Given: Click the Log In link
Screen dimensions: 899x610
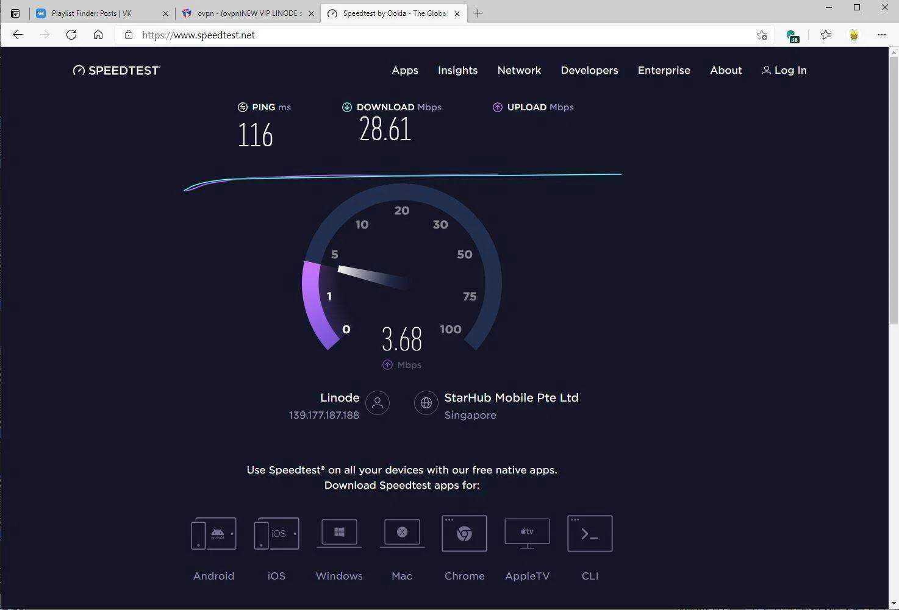Looking at the screenshot, I should click(x=784, y=71).
